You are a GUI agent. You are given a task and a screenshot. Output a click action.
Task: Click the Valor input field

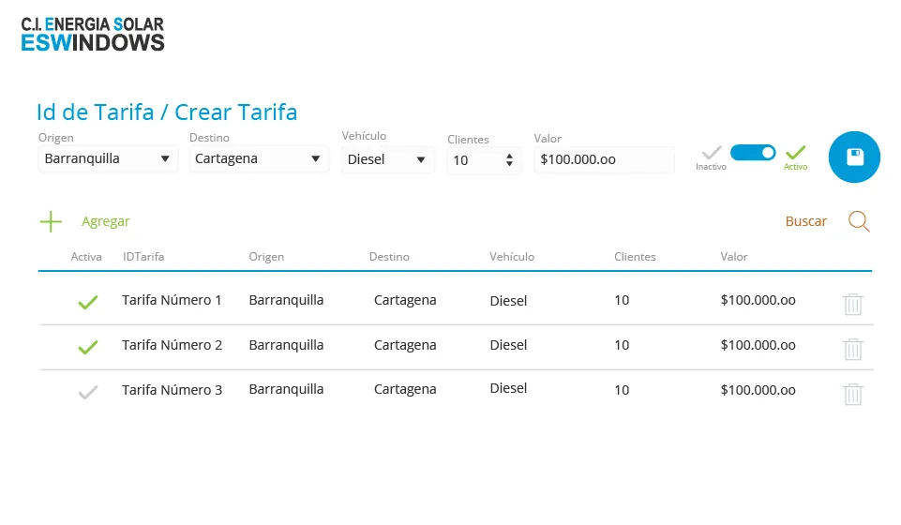[x=604, y=159]
